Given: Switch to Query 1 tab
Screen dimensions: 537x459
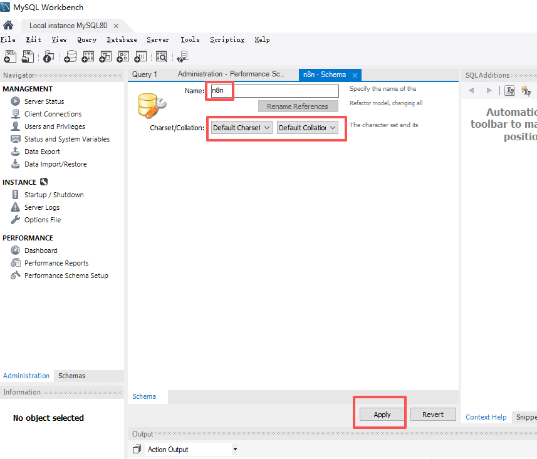Looking at the screenshot, I should click(x=145, y=75).
